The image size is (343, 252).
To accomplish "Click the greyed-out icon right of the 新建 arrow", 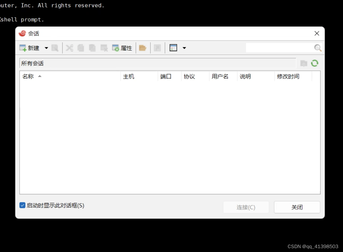I will point(55,48).
